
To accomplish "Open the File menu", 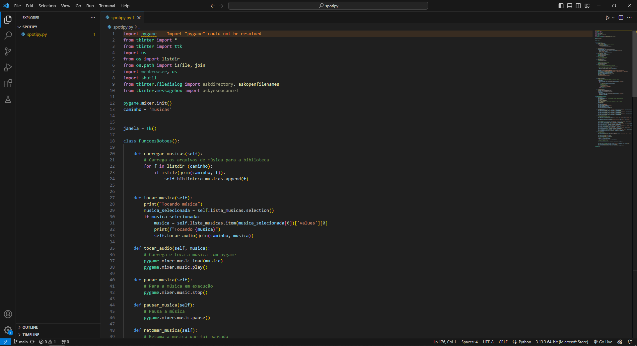I will 17,6.
